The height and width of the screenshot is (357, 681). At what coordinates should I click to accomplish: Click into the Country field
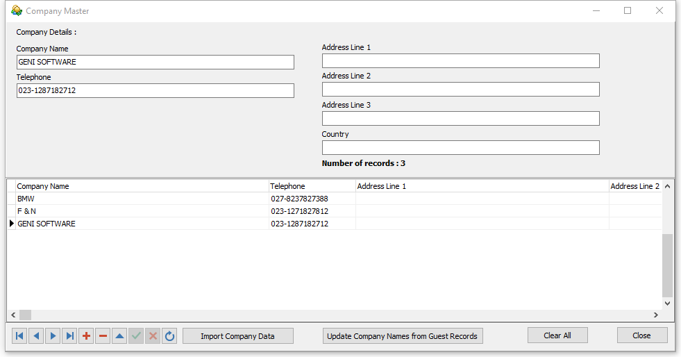(x=460, y=148)
